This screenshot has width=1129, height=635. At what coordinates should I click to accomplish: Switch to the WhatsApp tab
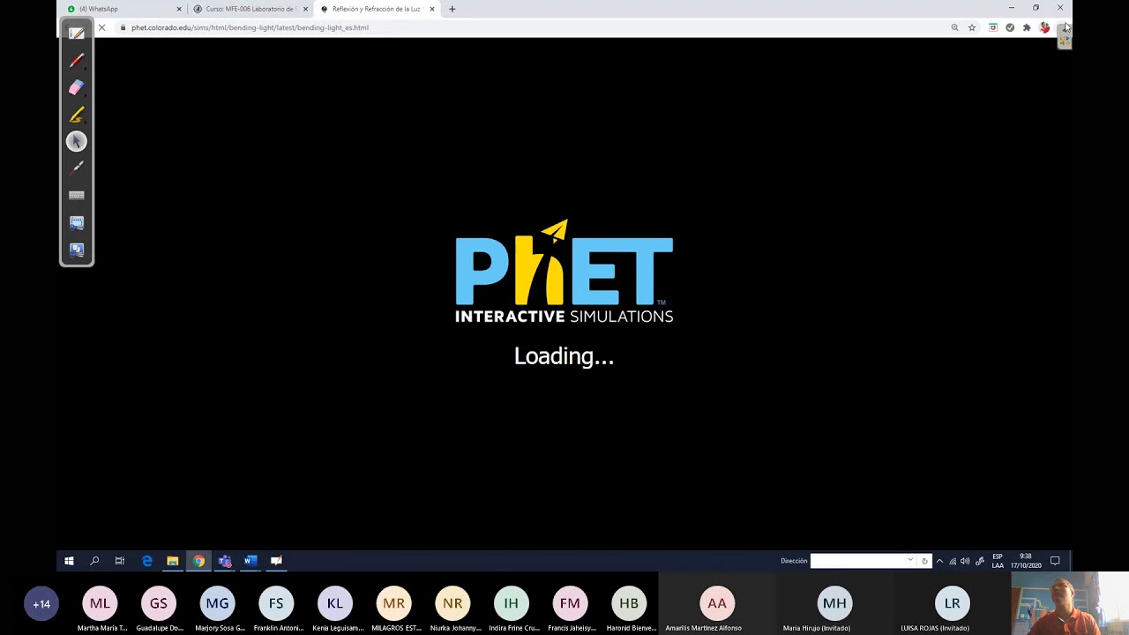(123, 9)
